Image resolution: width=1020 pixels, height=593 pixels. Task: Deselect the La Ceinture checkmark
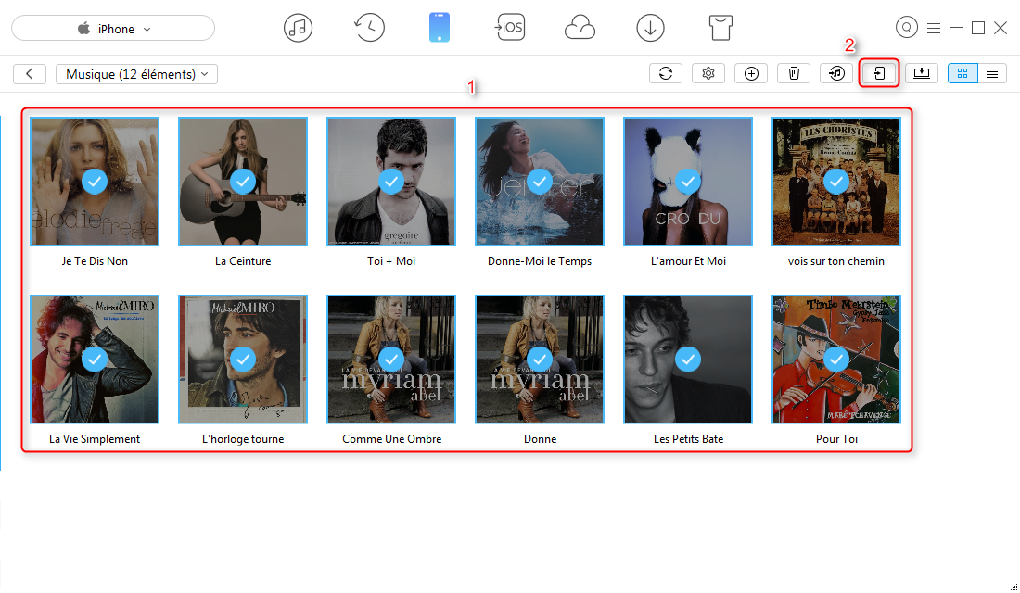243,182
